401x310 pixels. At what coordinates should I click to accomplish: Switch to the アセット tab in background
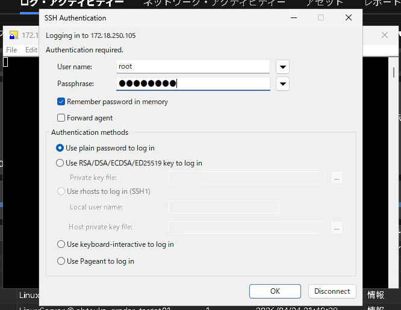click(x=325, y=2)
